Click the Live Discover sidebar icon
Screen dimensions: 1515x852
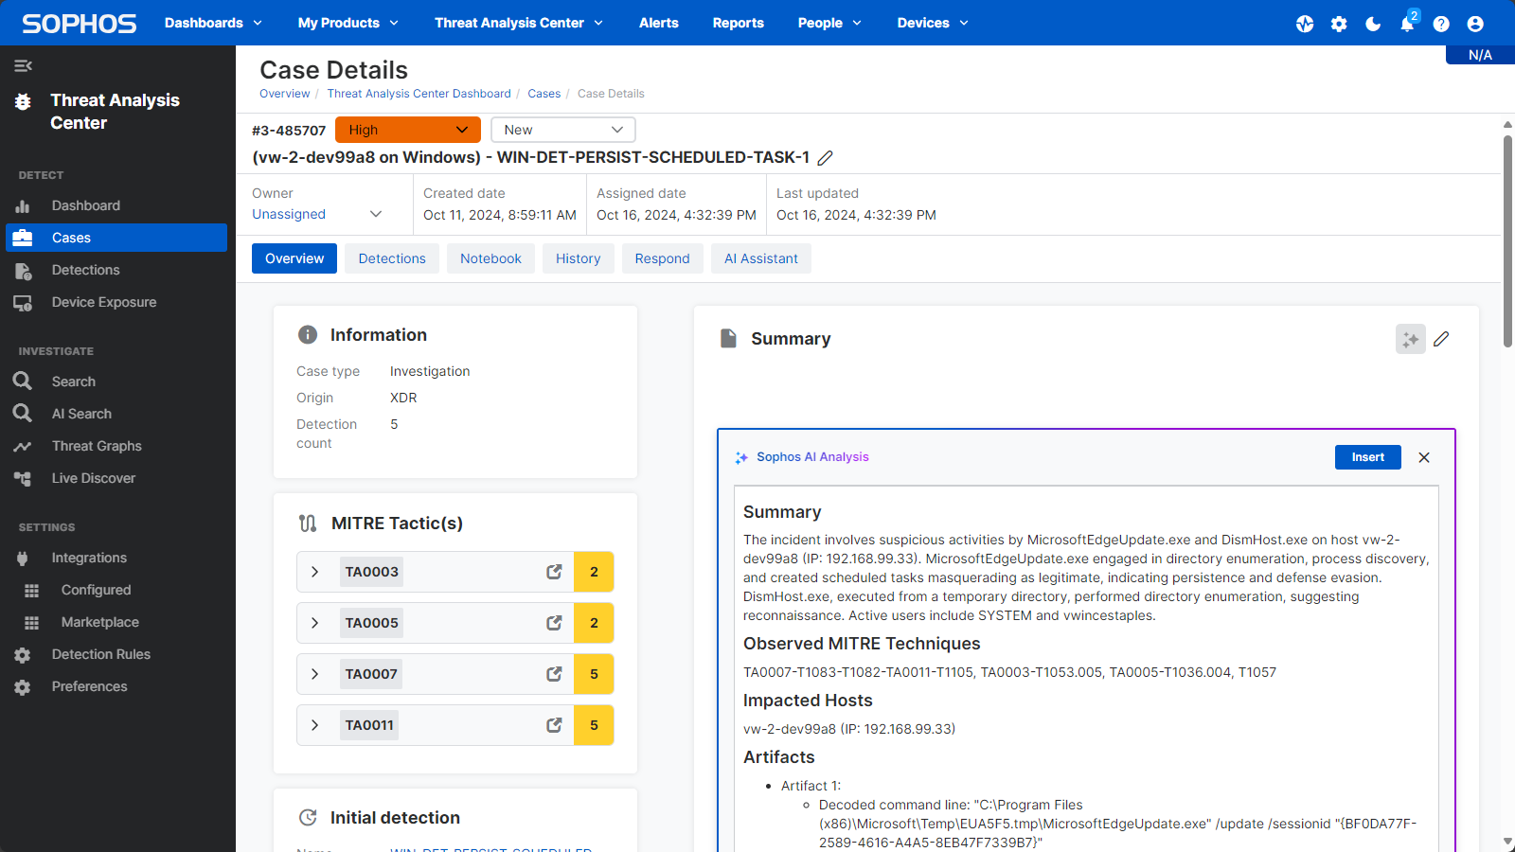click(23, 478)
